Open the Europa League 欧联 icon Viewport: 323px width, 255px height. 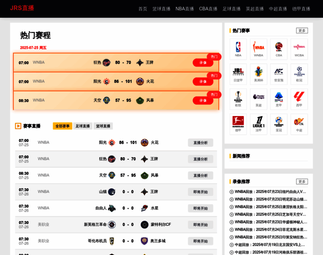[238, 99]
